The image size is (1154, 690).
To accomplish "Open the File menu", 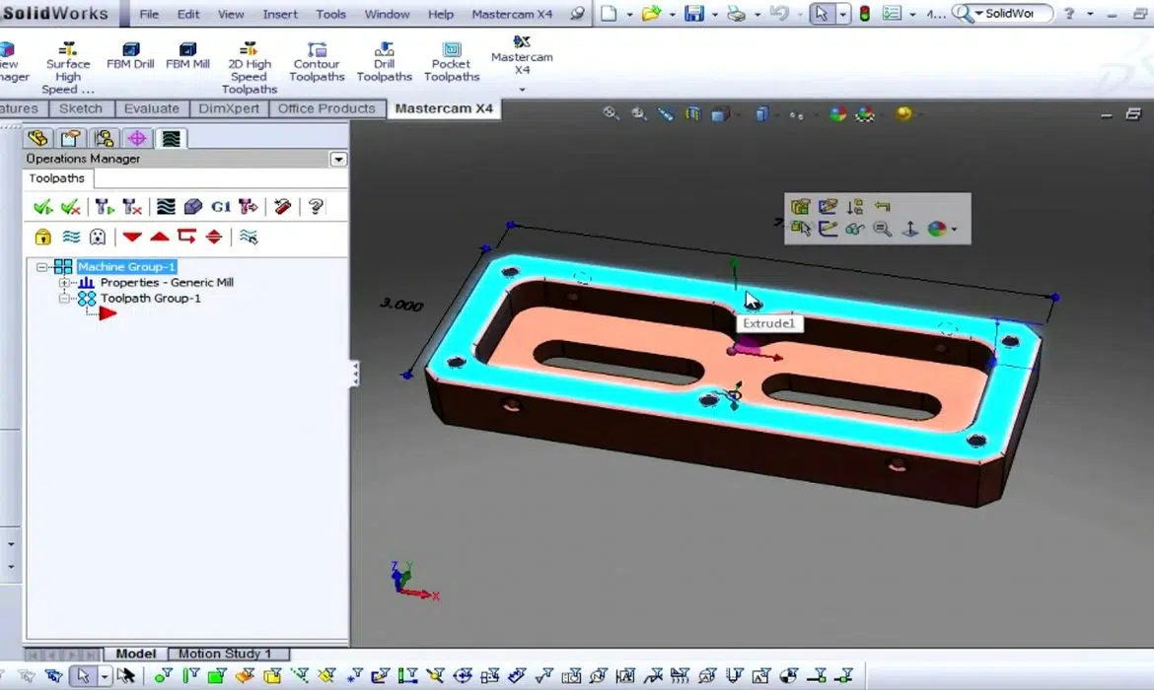I will click(x=149, y=14).
